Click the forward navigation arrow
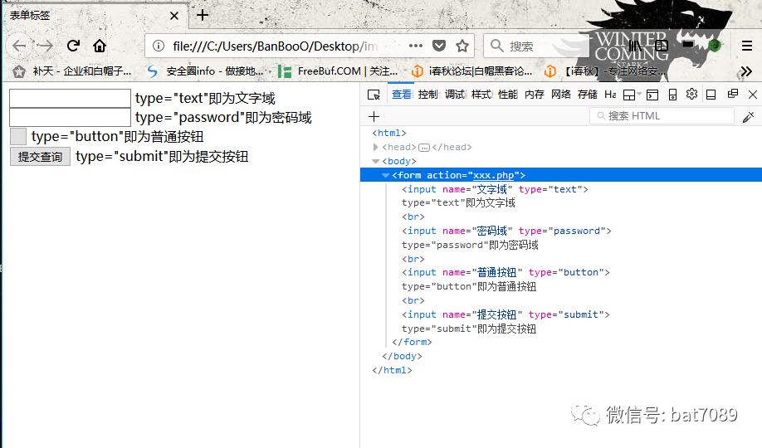 (46, 46)
